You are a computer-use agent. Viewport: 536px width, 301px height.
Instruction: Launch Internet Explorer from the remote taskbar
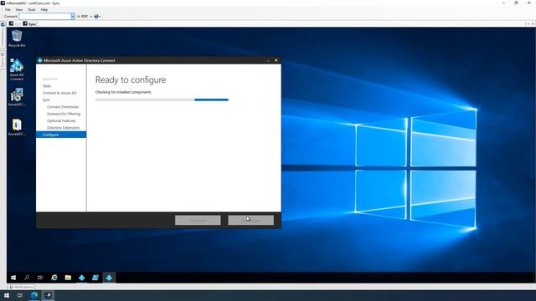point(54,278)
